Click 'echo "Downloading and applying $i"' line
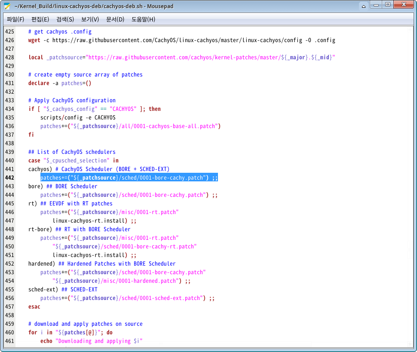The height and width of the screenshot is (352, 417). pyautogui.click(x=92, y=341)
